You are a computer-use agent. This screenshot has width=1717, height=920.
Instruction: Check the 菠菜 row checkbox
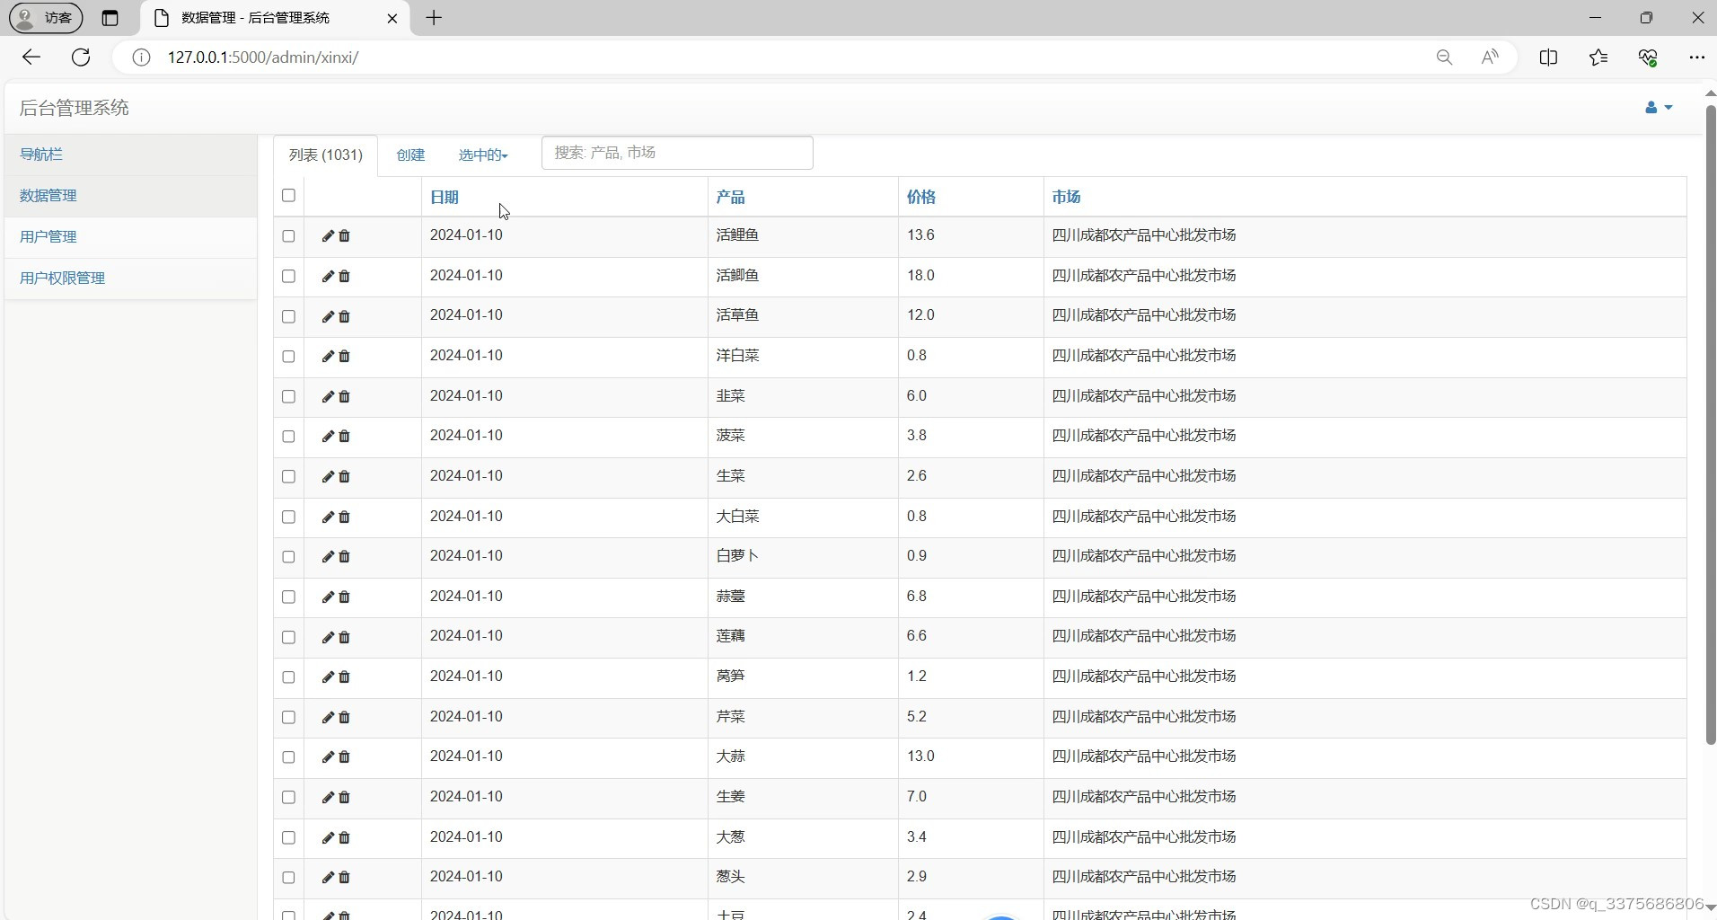[287, 437]
